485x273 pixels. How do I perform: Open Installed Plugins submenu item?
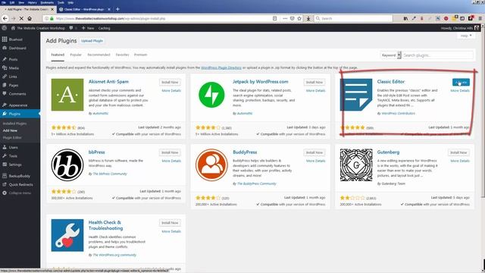pyautogui.click(x=14, y=124)
